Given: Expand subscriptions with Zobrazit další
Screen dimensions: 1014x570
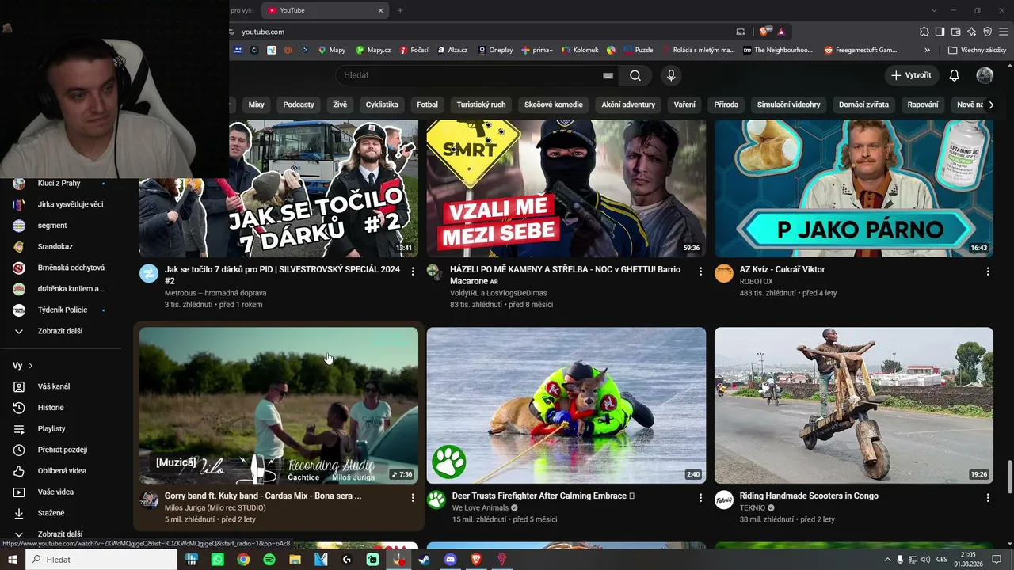Looking at the screenshot, I should [x=60, y=331].
